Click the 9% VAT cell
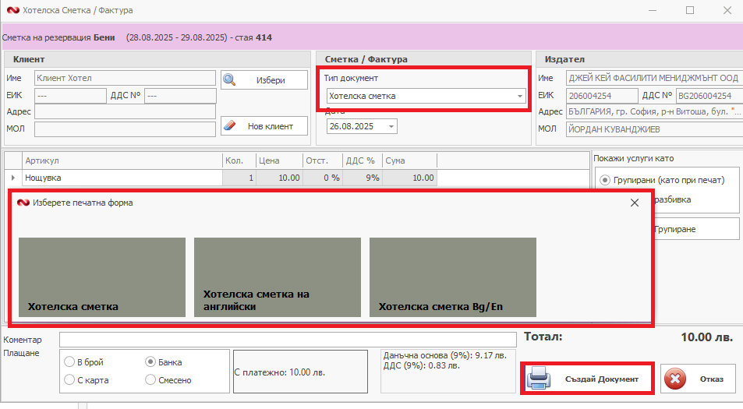The height and width of the screenshot is (409, 743). 363,178
